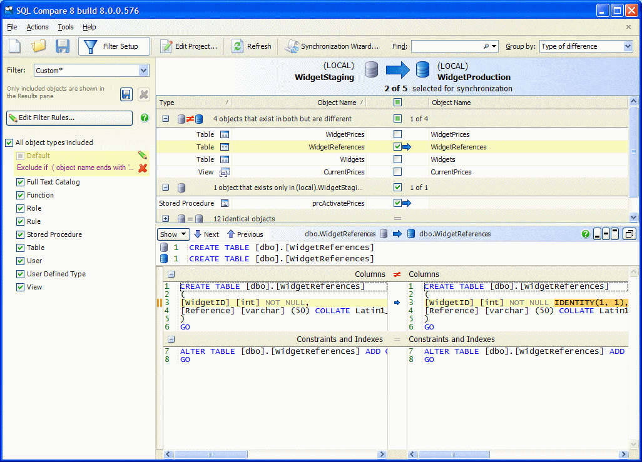
Task: Go to the Next difference
Action: [x=206, y=234]
